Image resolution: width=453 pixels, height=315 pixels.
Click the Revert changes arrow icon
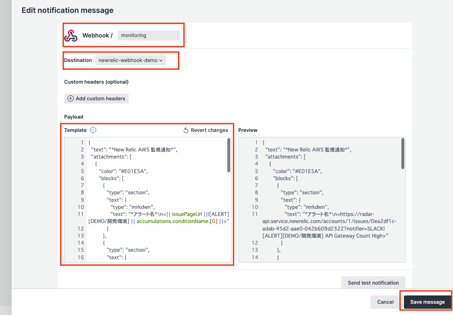[186, 130]
